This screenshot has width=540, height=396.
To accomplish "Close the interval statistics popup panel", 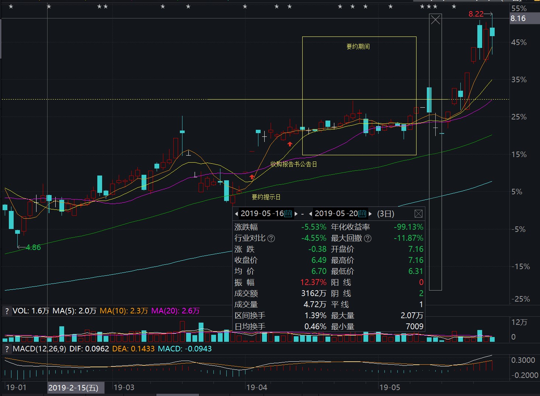I will [x=418, y=213].
